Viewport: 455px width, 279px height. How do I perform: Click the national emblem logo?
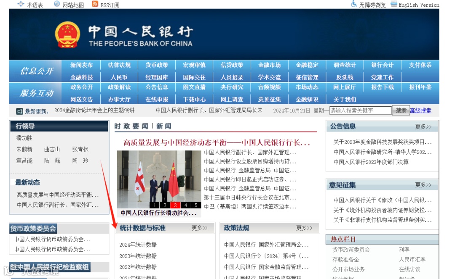tap(67, 35)
